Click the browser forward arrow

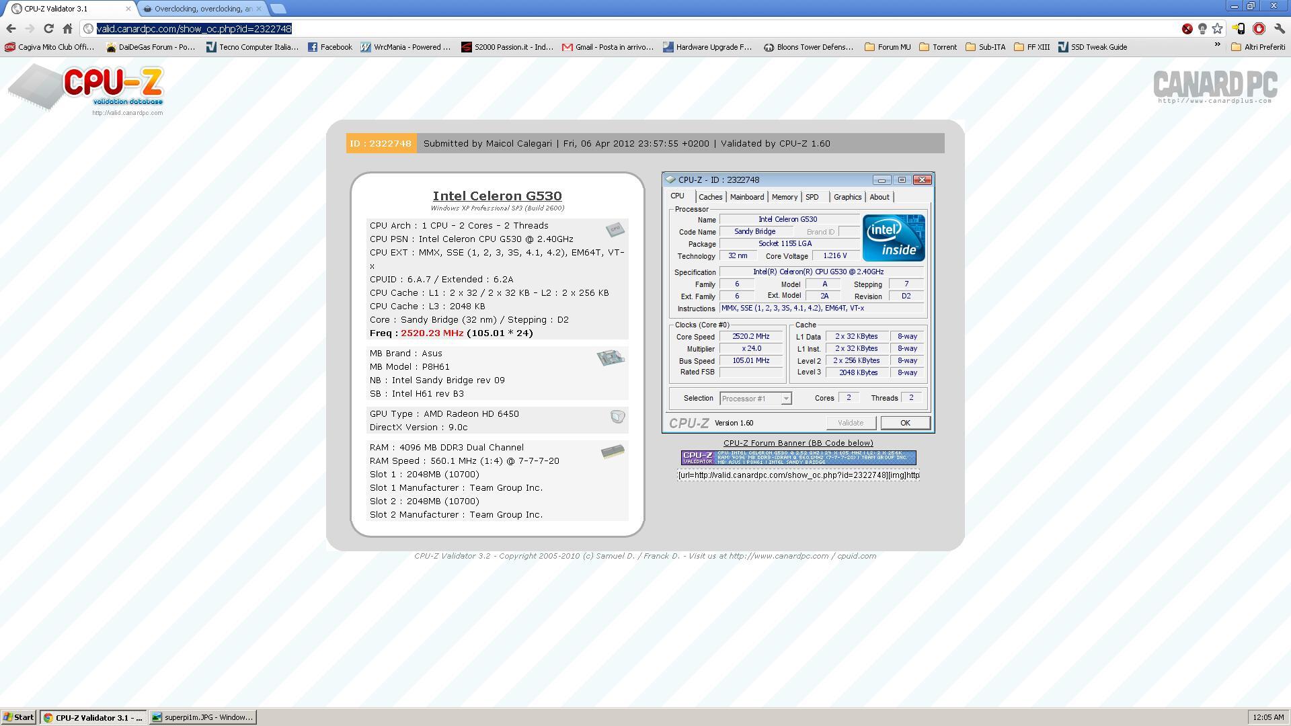pos(30,29)
